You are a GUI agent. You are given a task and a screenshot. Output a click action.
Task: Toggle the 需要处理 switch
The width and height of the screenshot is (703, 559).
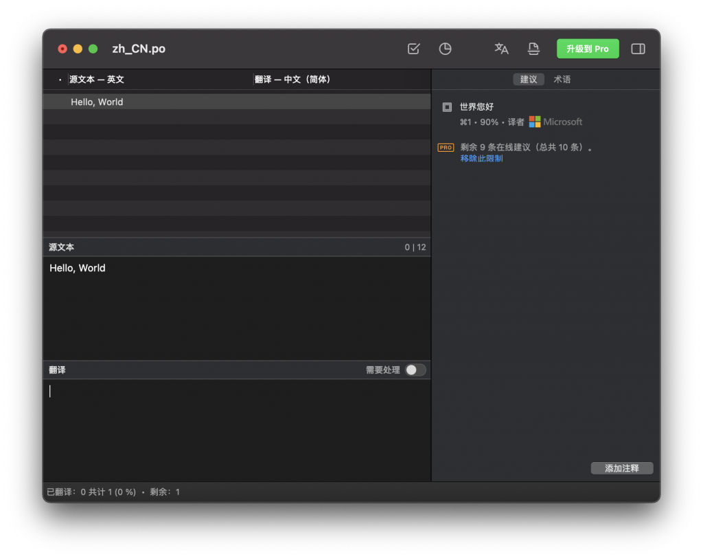coord(415,369)
